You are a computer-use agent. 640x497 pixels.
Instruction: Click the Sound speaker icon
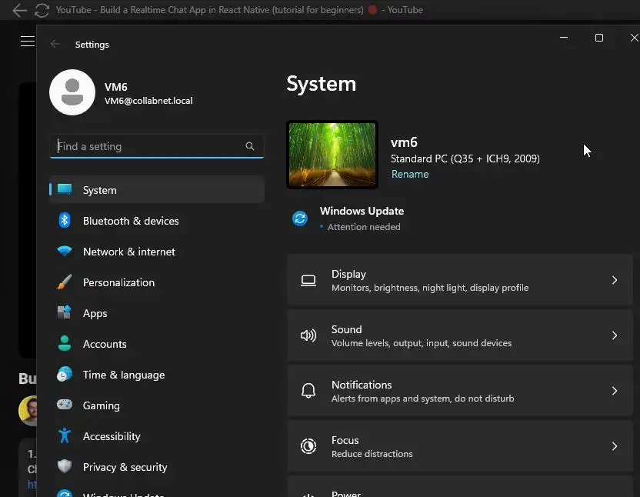[308, 335]
